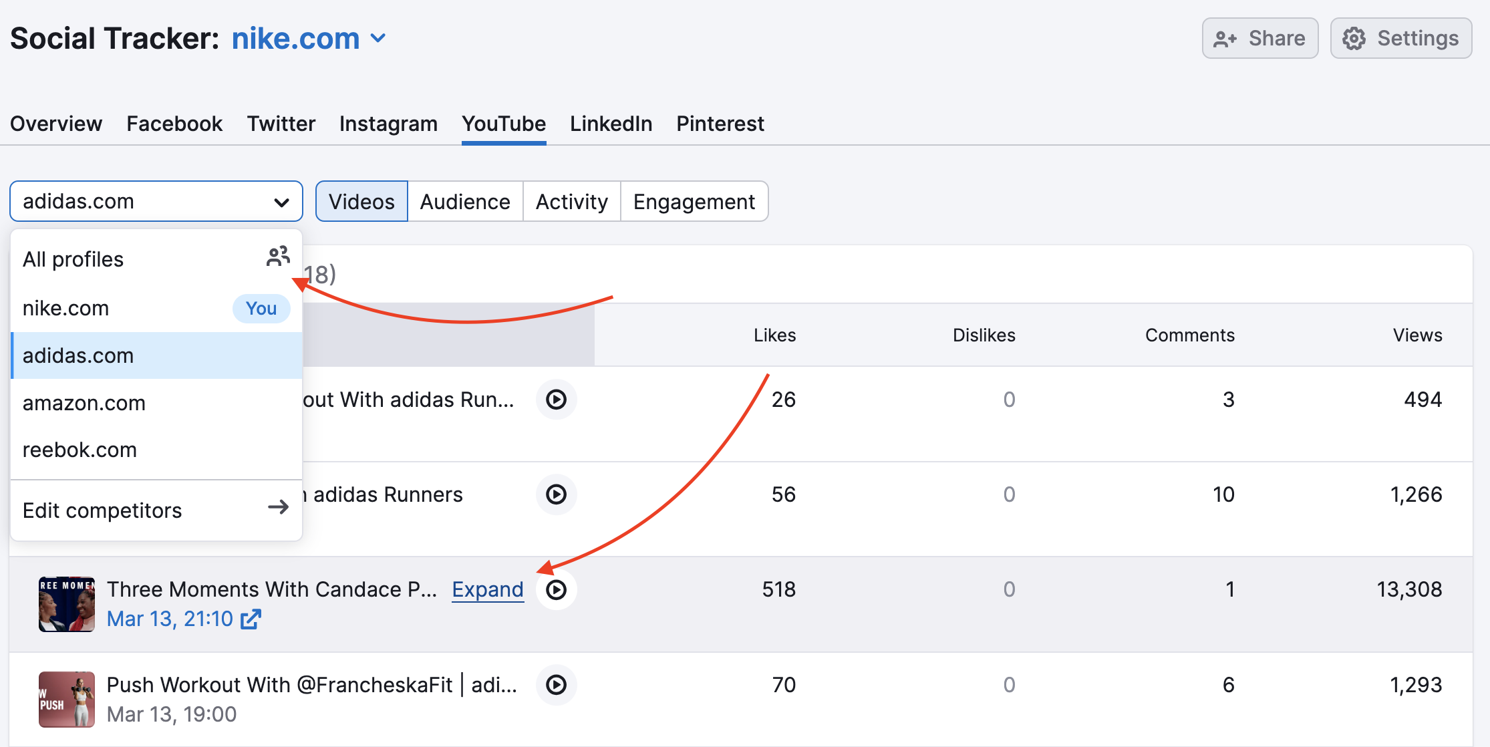Open external link beside Mar 13, 21:10
The image size is (1490, 747).
(249, 619)
